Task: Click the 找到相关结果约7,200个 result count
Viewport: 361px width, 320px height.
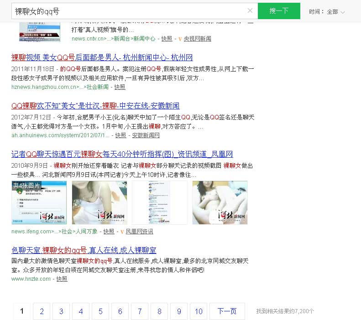Action: [285, 311]
